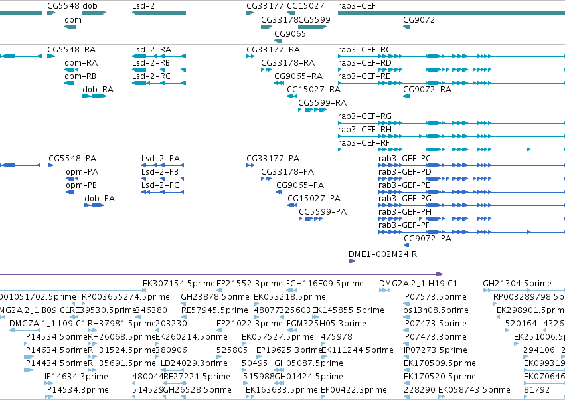The height and width of the screenshot is (400, 565).
Task: Select the CG9072 gene label
Action: point(419,20)
